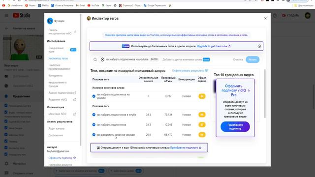Open 'Анализ подписчиков' sidebar item
The height and width of the screenshot is (177, 315).
tap(61, 93)
